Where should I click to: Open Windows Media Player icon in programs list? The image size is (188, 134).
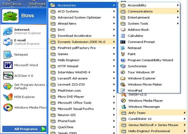coord(123,100)
